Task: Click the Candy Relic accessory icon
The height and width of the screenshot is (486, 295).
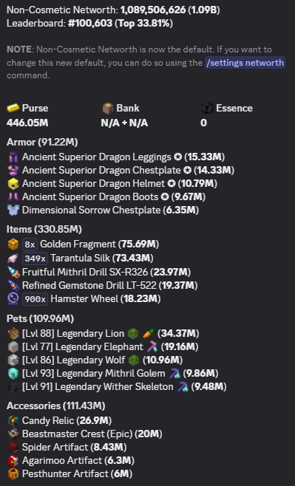Action: click(13, 420)
